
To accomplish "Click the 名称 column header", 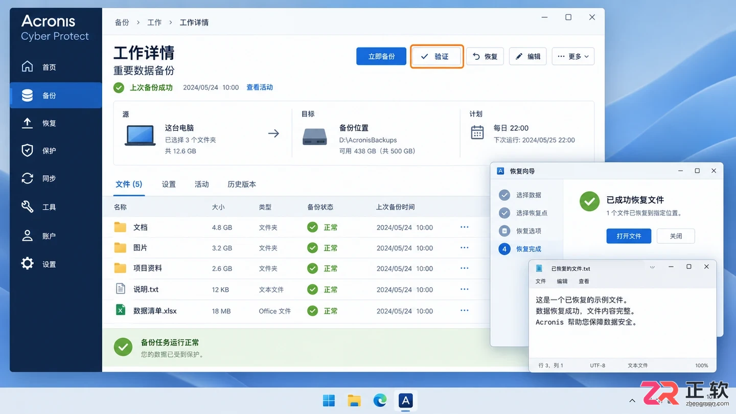I will coord(120,207).
